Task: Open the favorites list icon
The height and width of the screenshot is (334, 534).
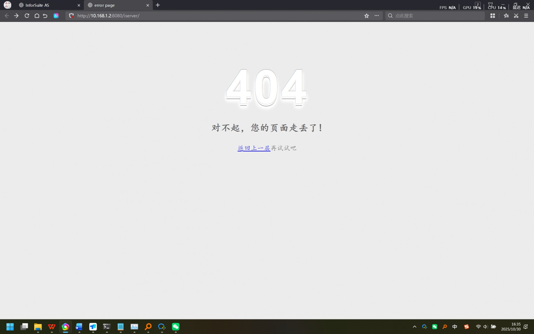Action: tap(506, 16)
